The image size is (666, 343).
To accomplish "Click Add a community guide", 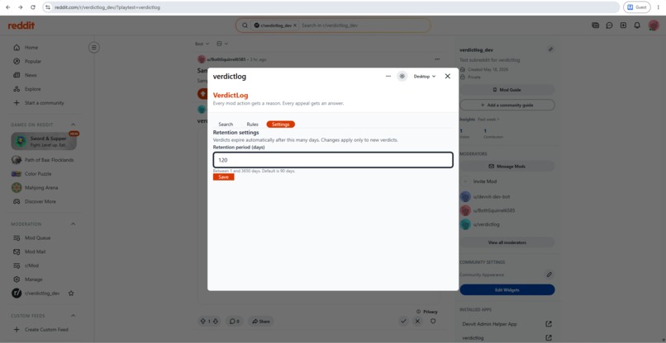I will (507, 105).
